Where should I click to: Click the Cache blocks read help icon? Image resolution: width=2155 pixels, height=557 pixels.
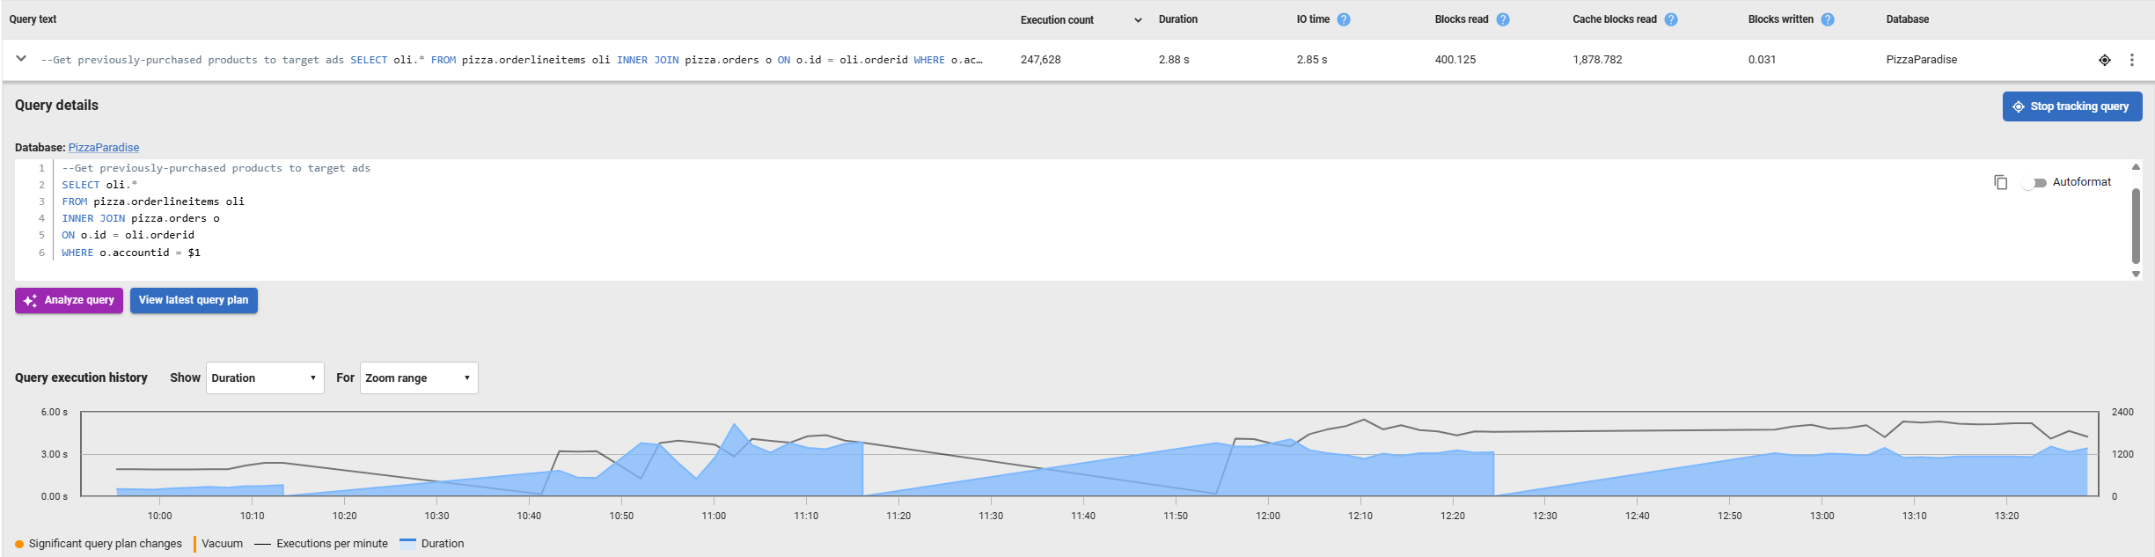pyautogui.click(x=1671, y=19)
